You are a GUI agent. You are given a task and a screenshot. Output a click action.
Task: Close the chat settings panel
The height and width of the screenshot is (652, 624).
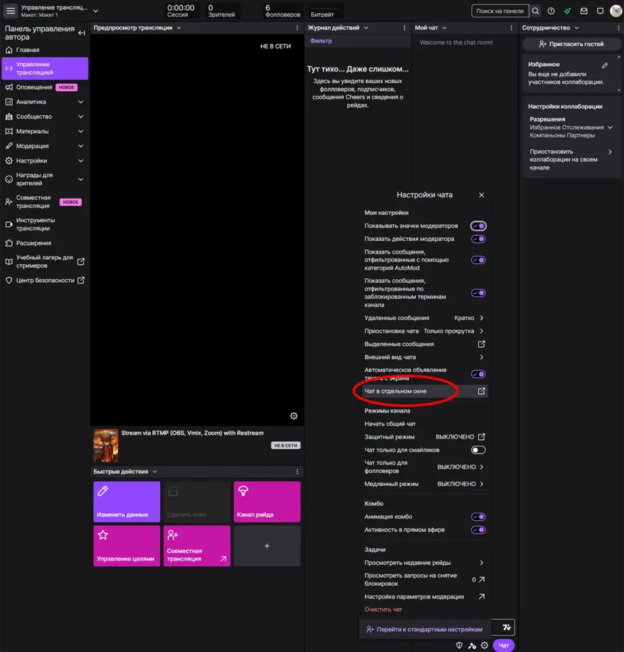click(481, 195)
